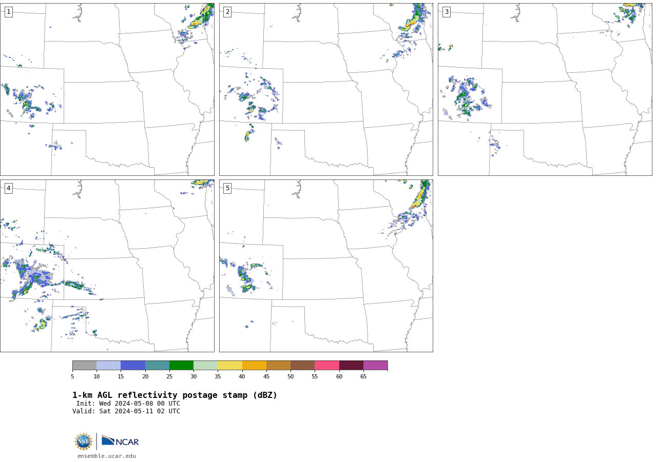This screenshot has height=462, width=657.
Task: Click the pink 55-60 dBZ swatch
Action: (x=327, y=366)
